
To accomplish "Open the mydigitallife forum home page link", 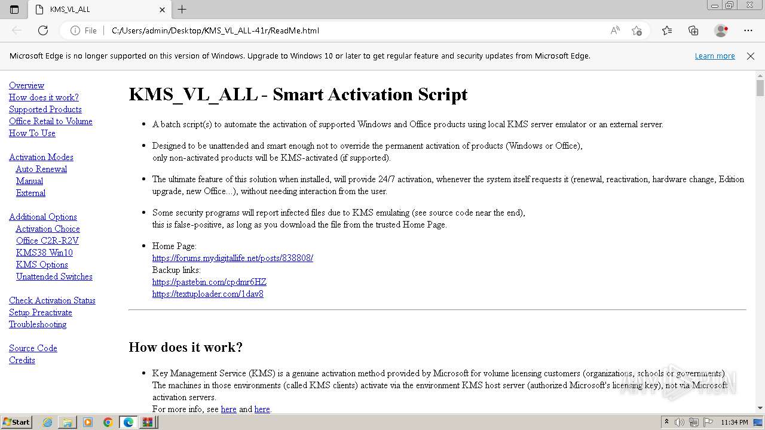I will click(232, 258).
